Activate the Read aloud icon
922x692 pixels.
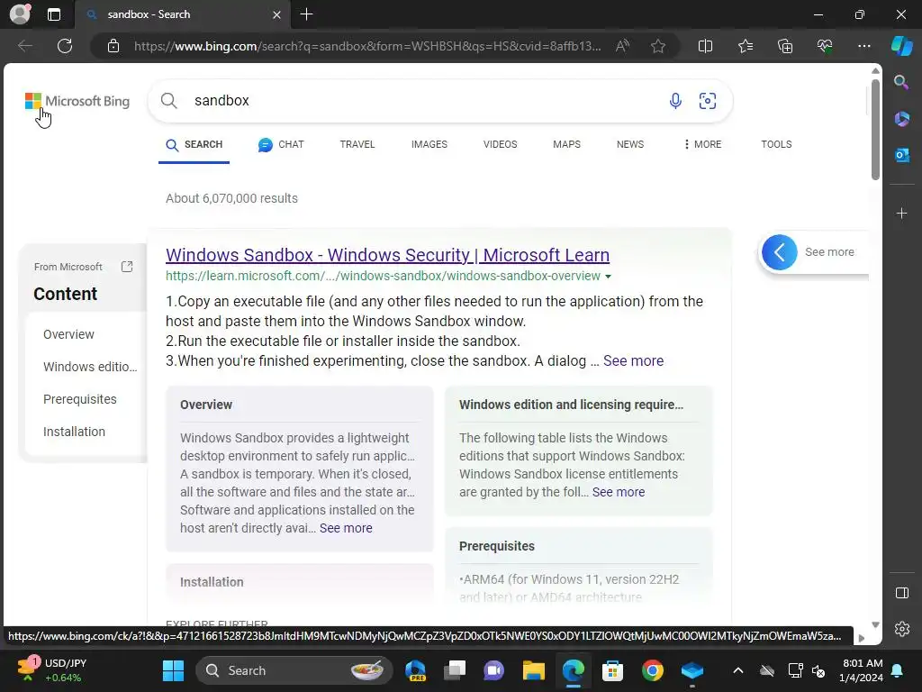(622, 46)
